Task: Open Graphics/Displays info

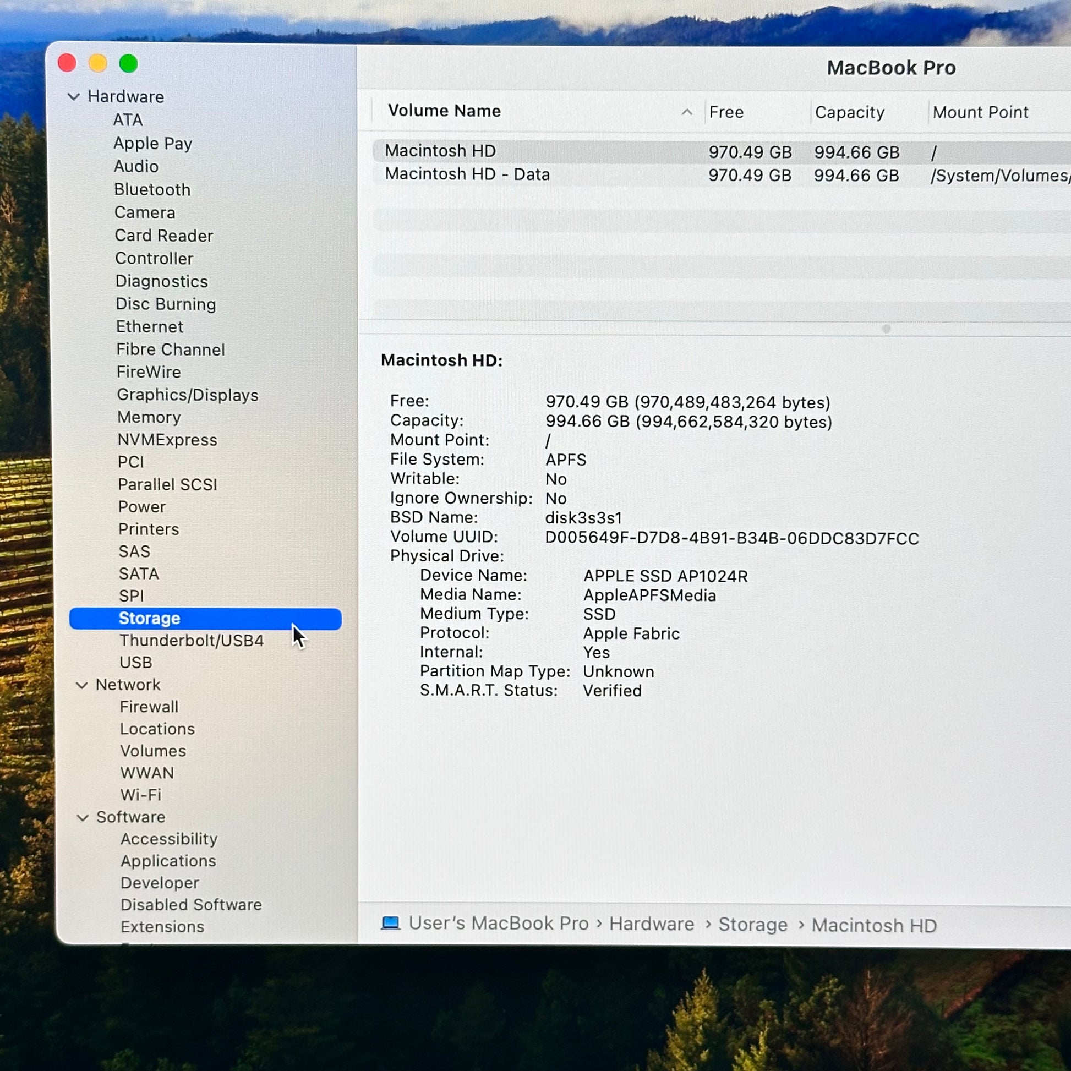Action: point(188,395)
